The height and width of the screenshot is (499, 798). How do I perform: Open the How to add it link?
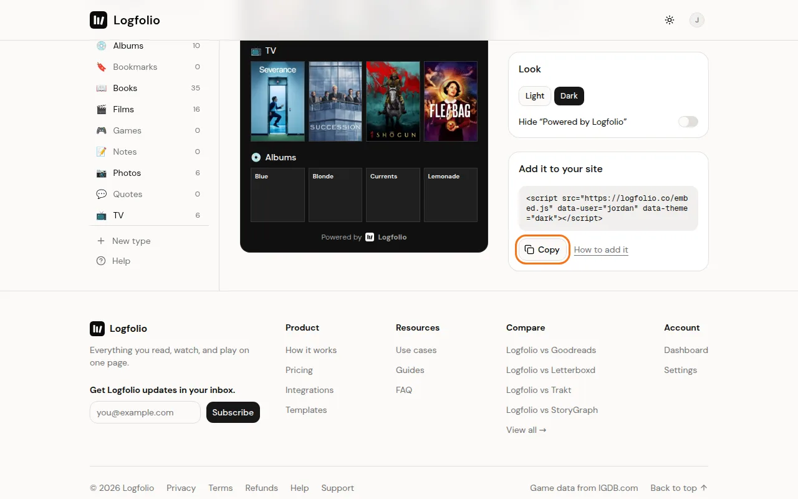pyautogui.click(x=601, y=249)
